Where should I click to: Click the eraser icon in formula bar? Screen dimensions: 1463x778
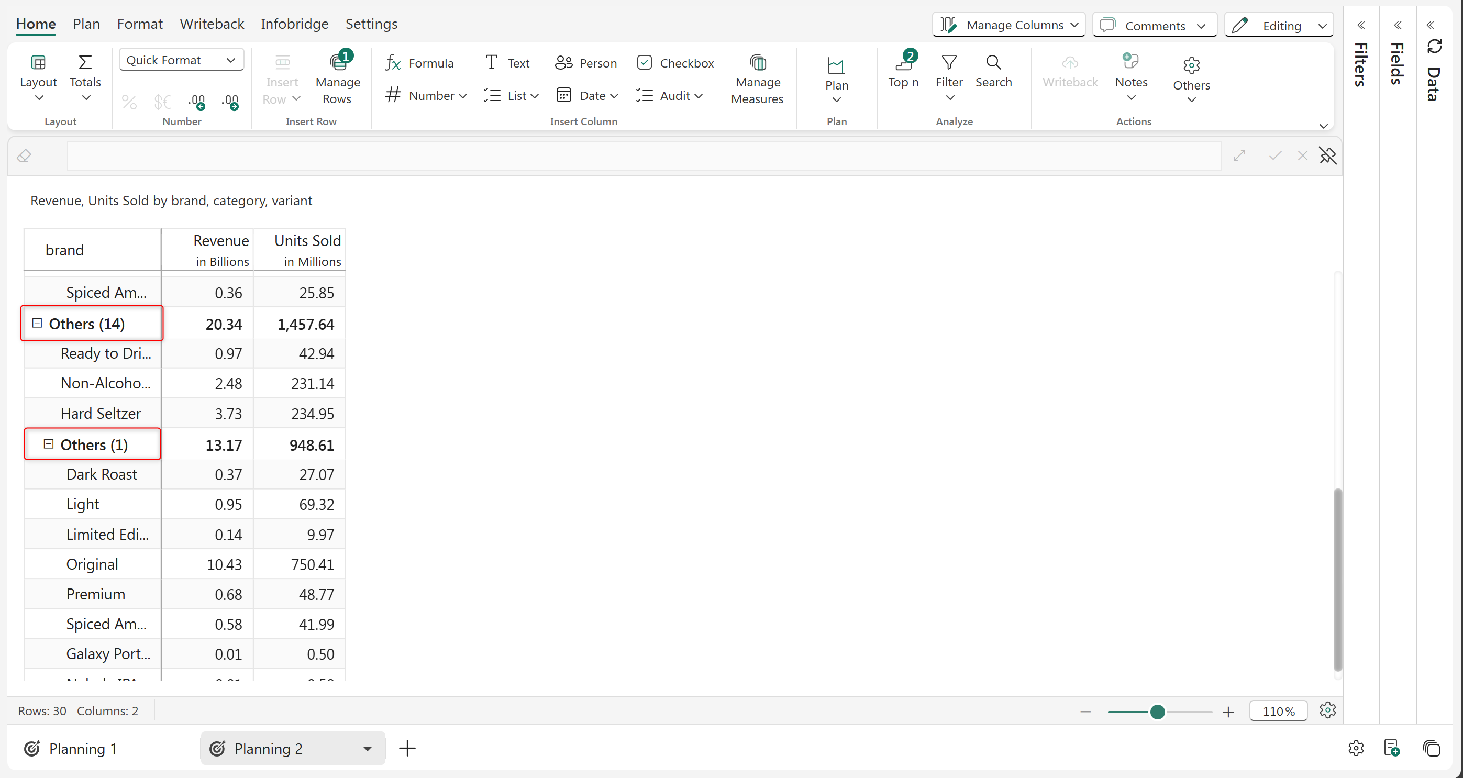pyautogui.click(x=24, y=155)
